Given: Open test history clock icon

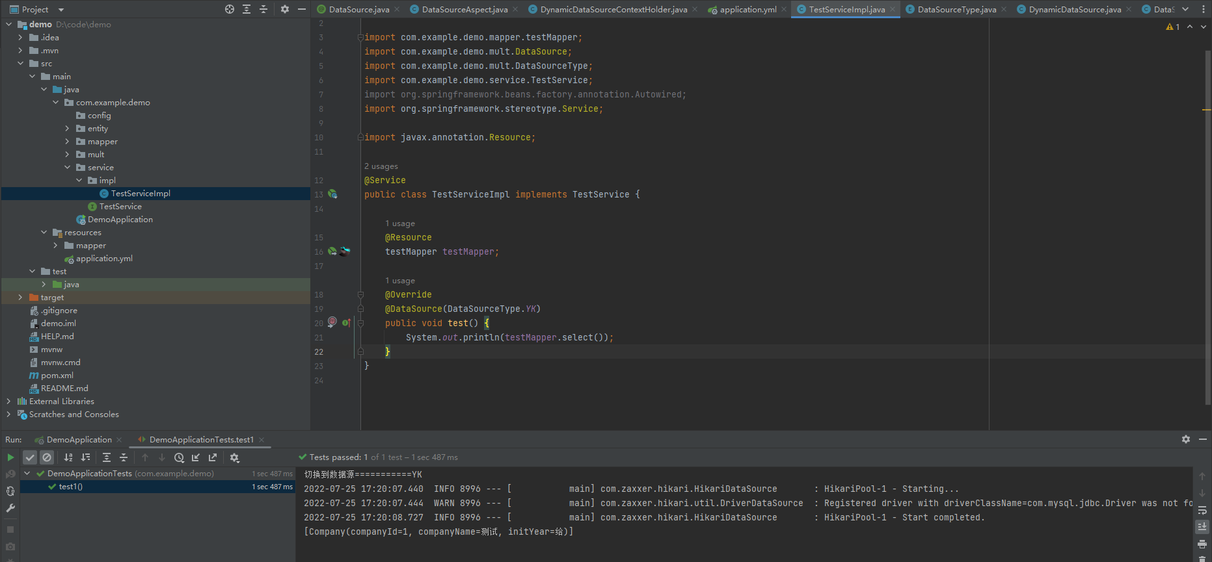Looking at the screenshot, I should pyautogui.click(x=179, y=457).
